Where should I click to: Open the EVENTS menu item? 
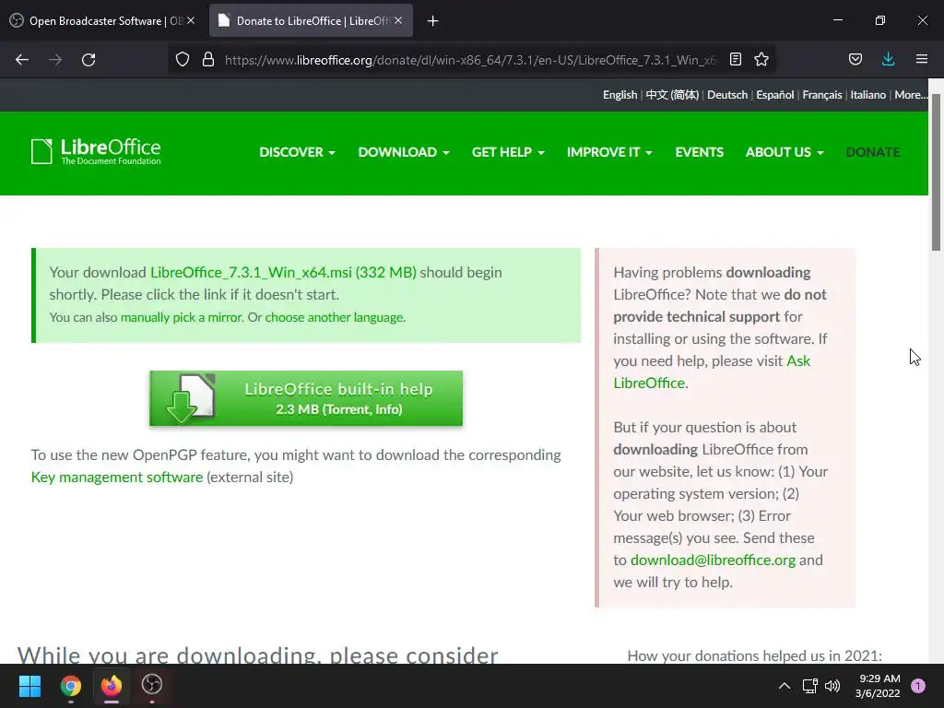(x=699, y=152)
